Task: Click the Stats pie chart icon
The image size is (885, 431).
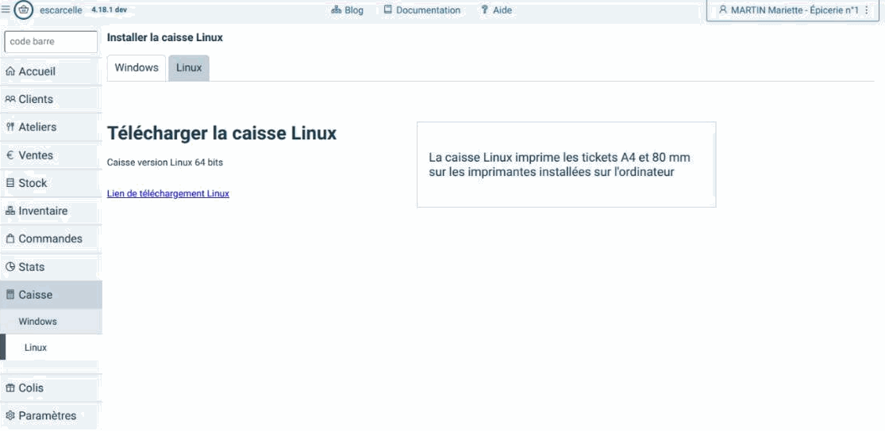Action: [x=10, y=267]
